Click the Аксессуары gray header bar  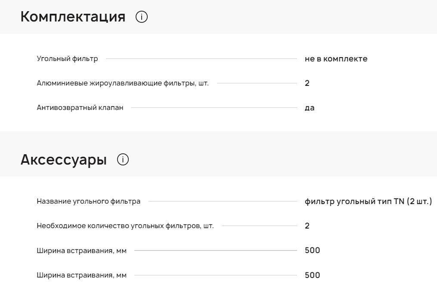tap(280, 160)
